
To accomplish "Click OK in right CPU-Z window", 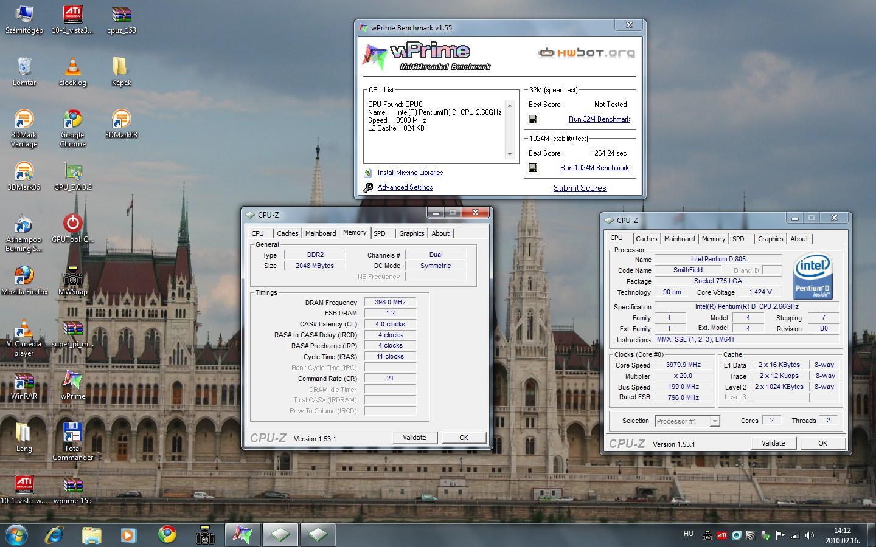I will [822, 443].
